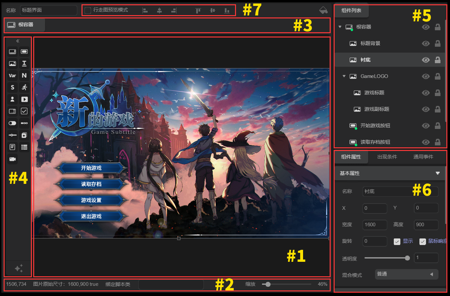The image size is (450, 296).
Task: Select the text component tool
Action: tap(24, 63)
